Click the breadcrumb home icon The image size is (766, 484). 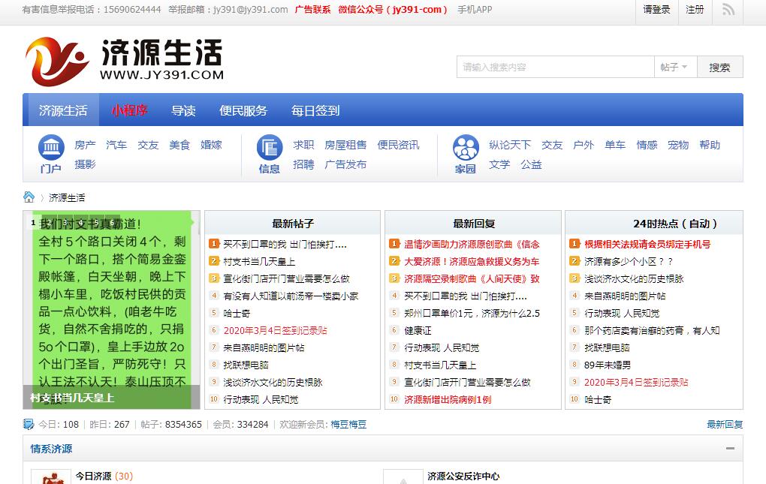click(x=29, y=197)
